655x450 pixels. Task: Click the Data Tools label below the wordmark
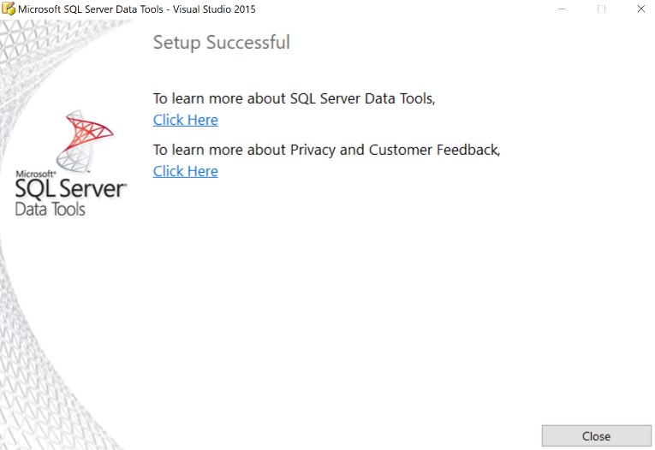pyautogui.click(x=50, y=209)
